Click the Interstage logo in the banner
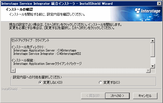The image size is (163, 103). [147, 11]
